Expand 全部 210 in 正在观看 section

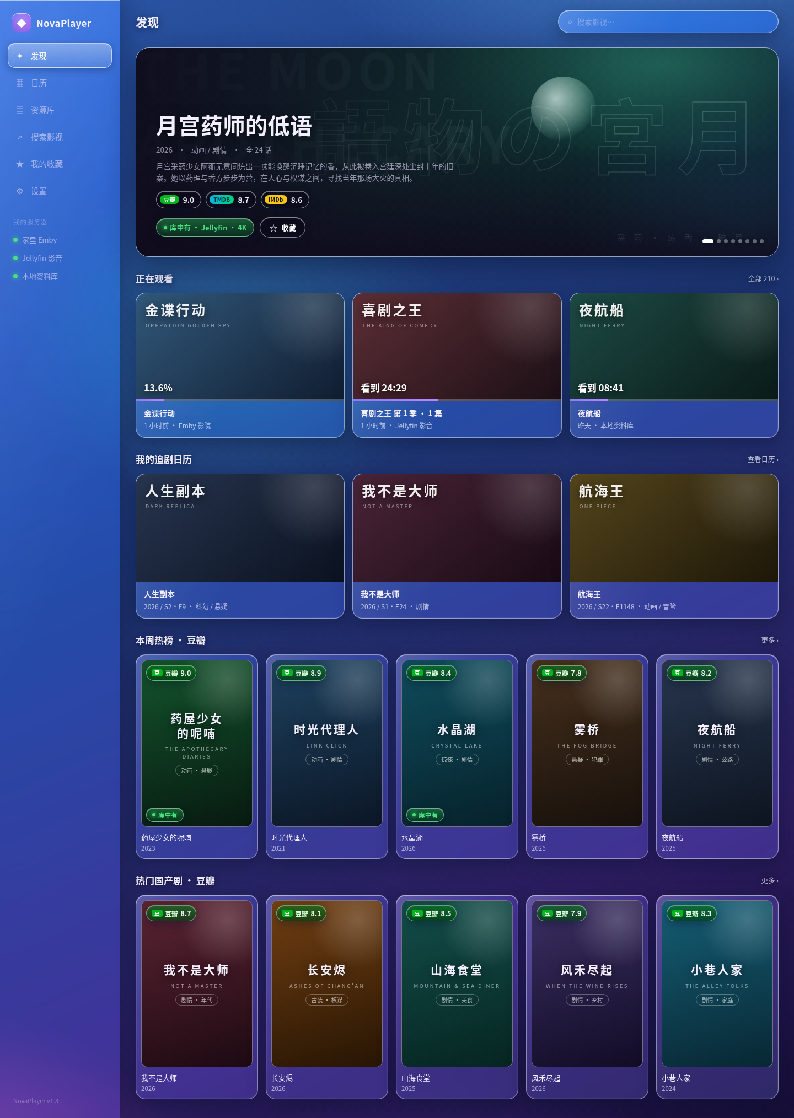point(763,278)
